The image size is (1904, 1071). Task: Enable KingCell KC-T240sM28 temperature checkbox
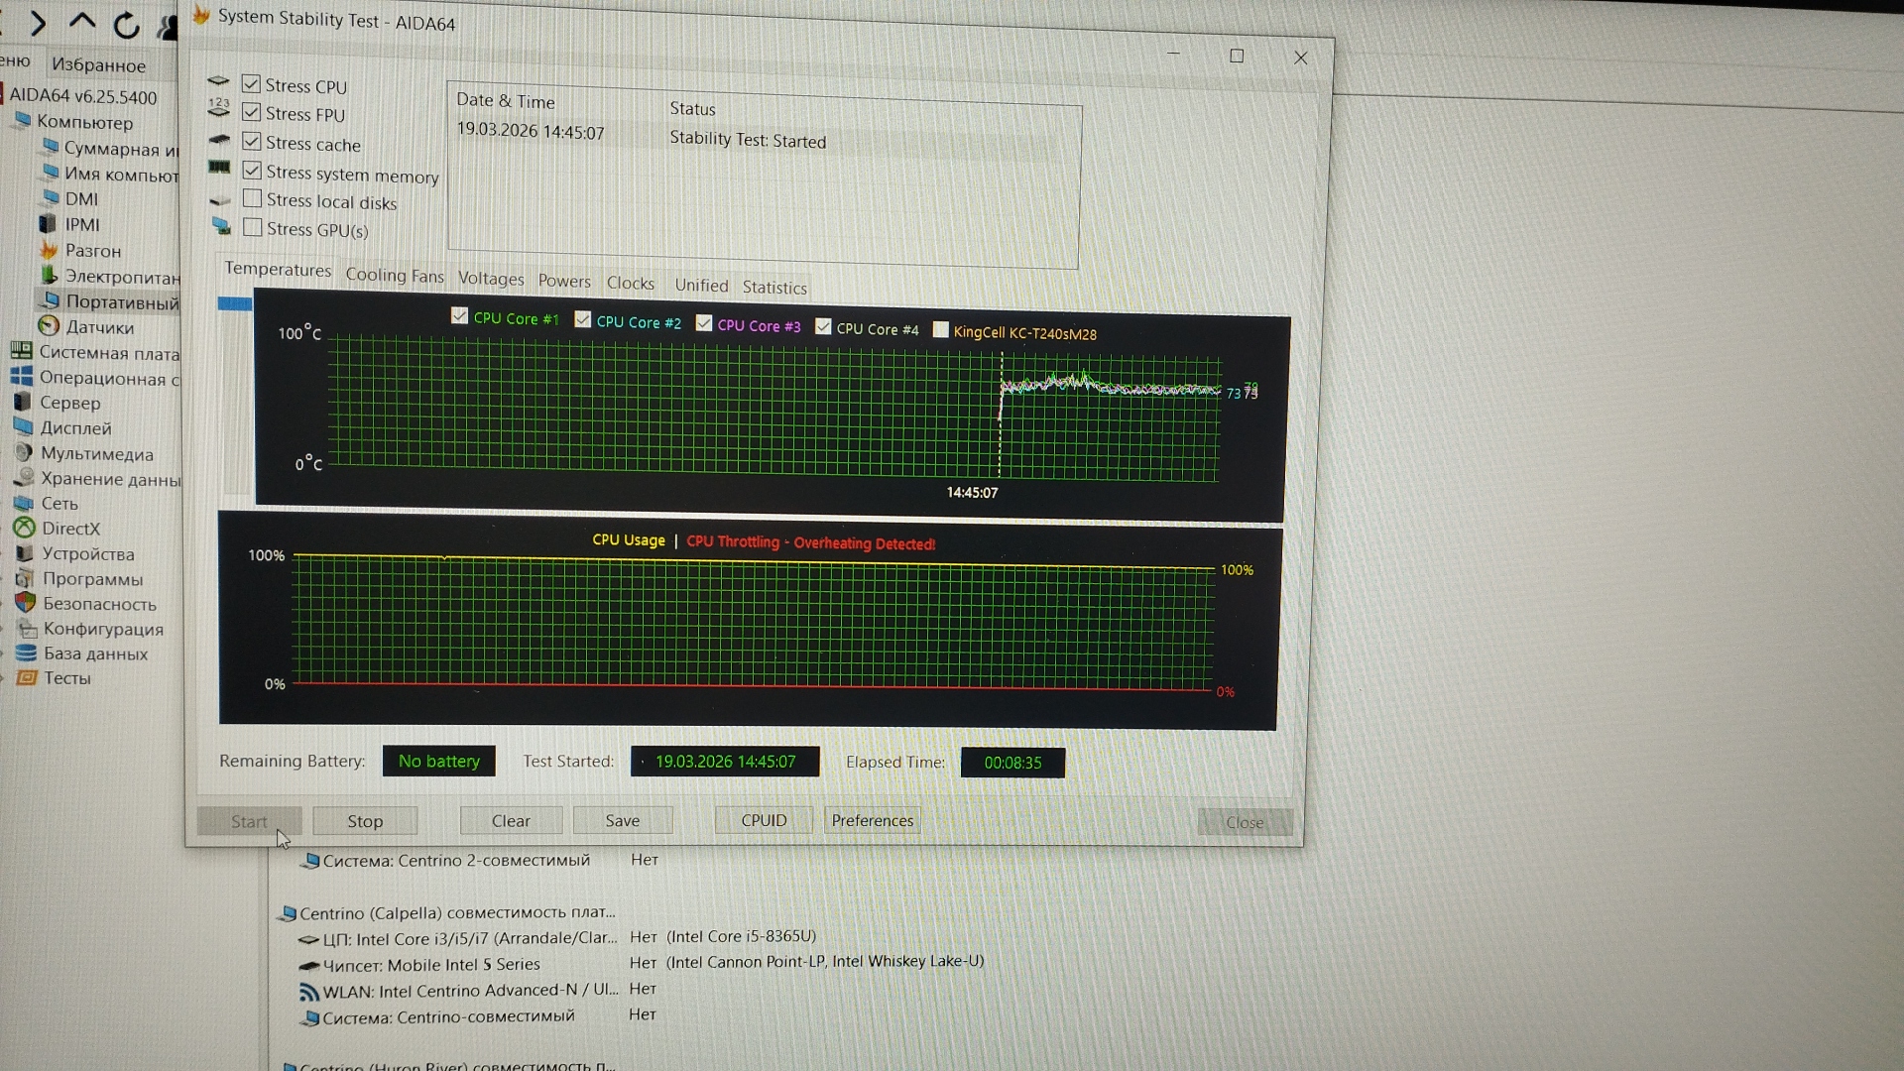pos(940,330)
